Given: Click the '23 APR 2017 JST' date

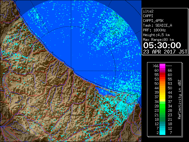Looking at the screenshot, I should coord(165,52).
